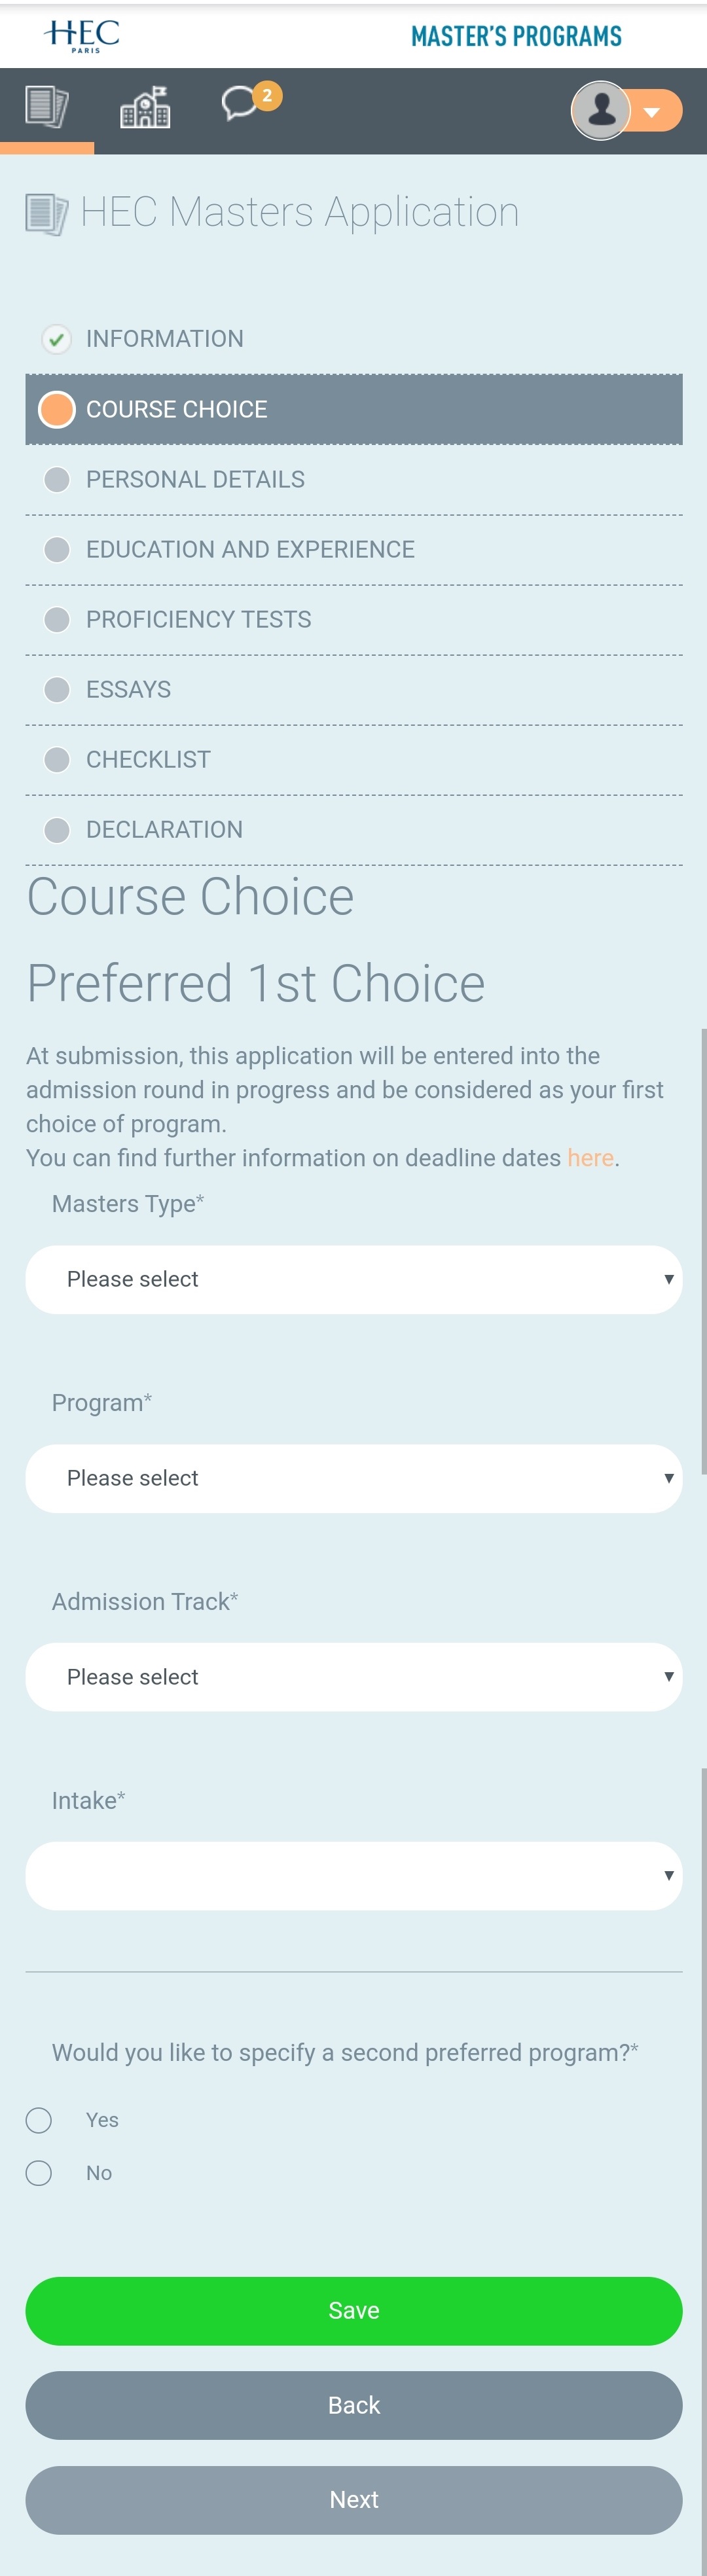Open the Masters Type dropdown
The image size is (707, 2576).
(353, 1278)
